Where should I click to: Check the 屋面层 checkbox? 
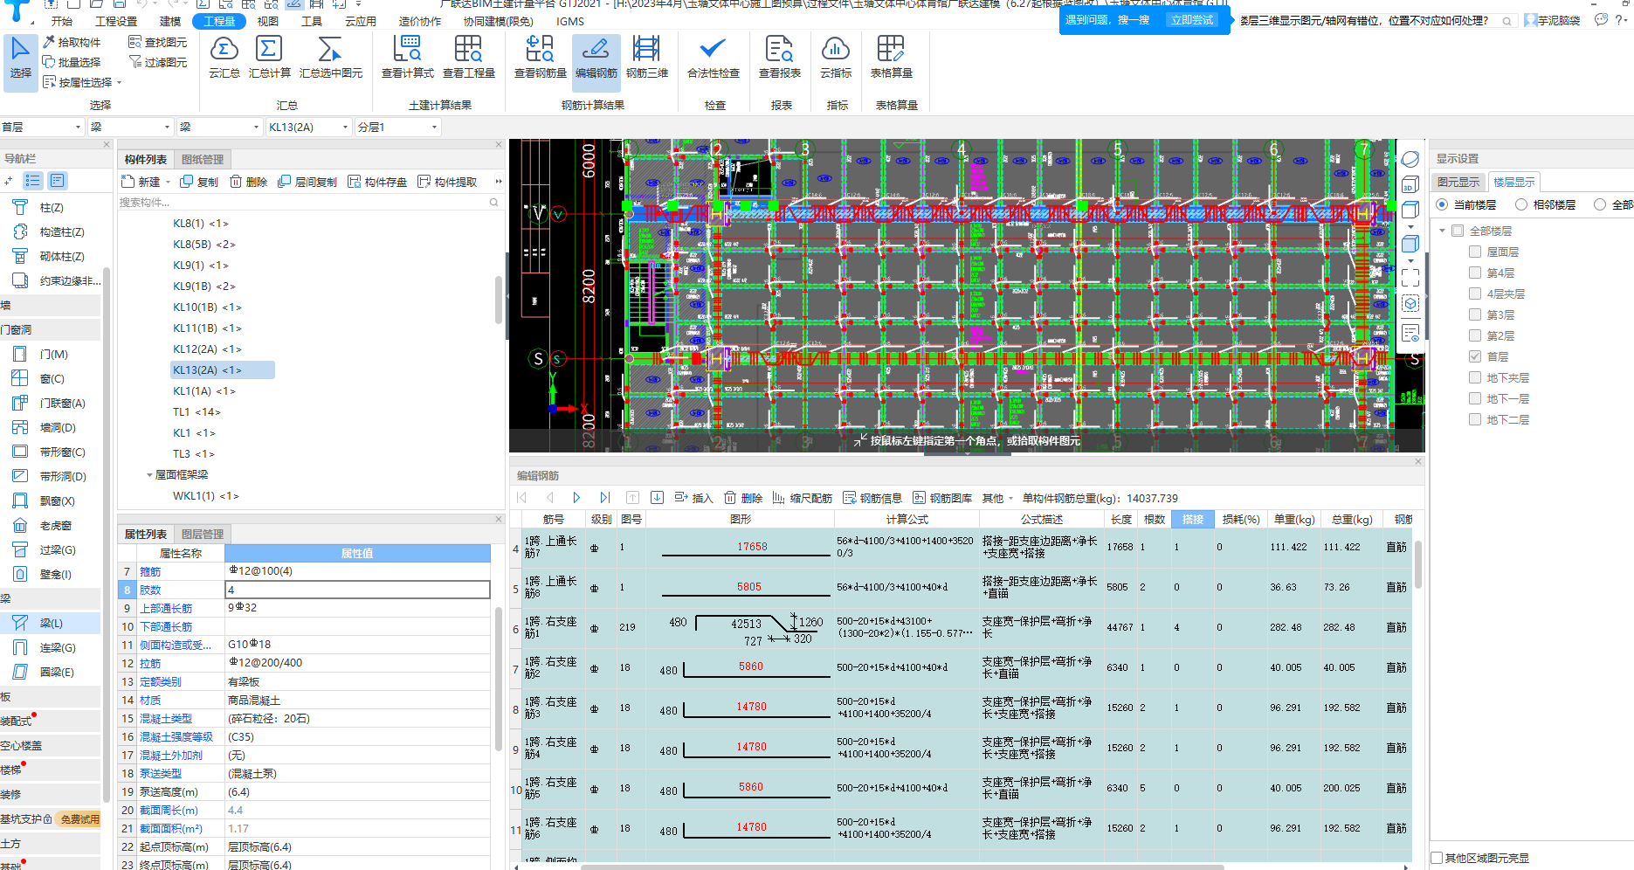tap(1475, 252)
